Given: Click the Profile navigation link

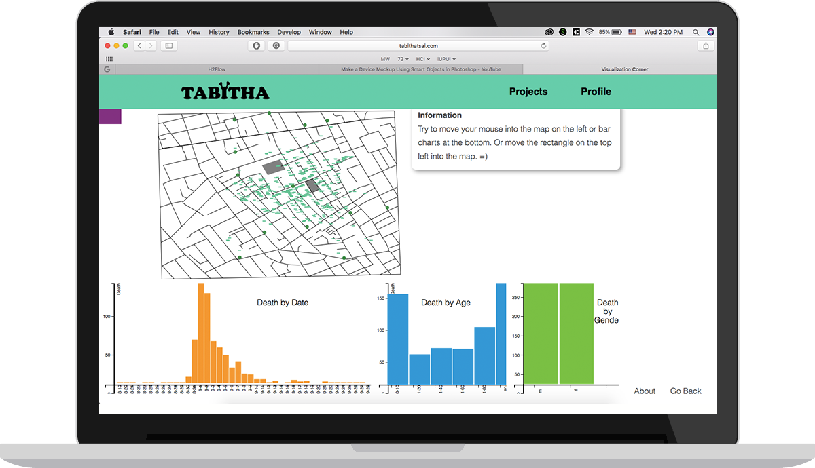Looking at the screenshot, I should tap(596, 91).
